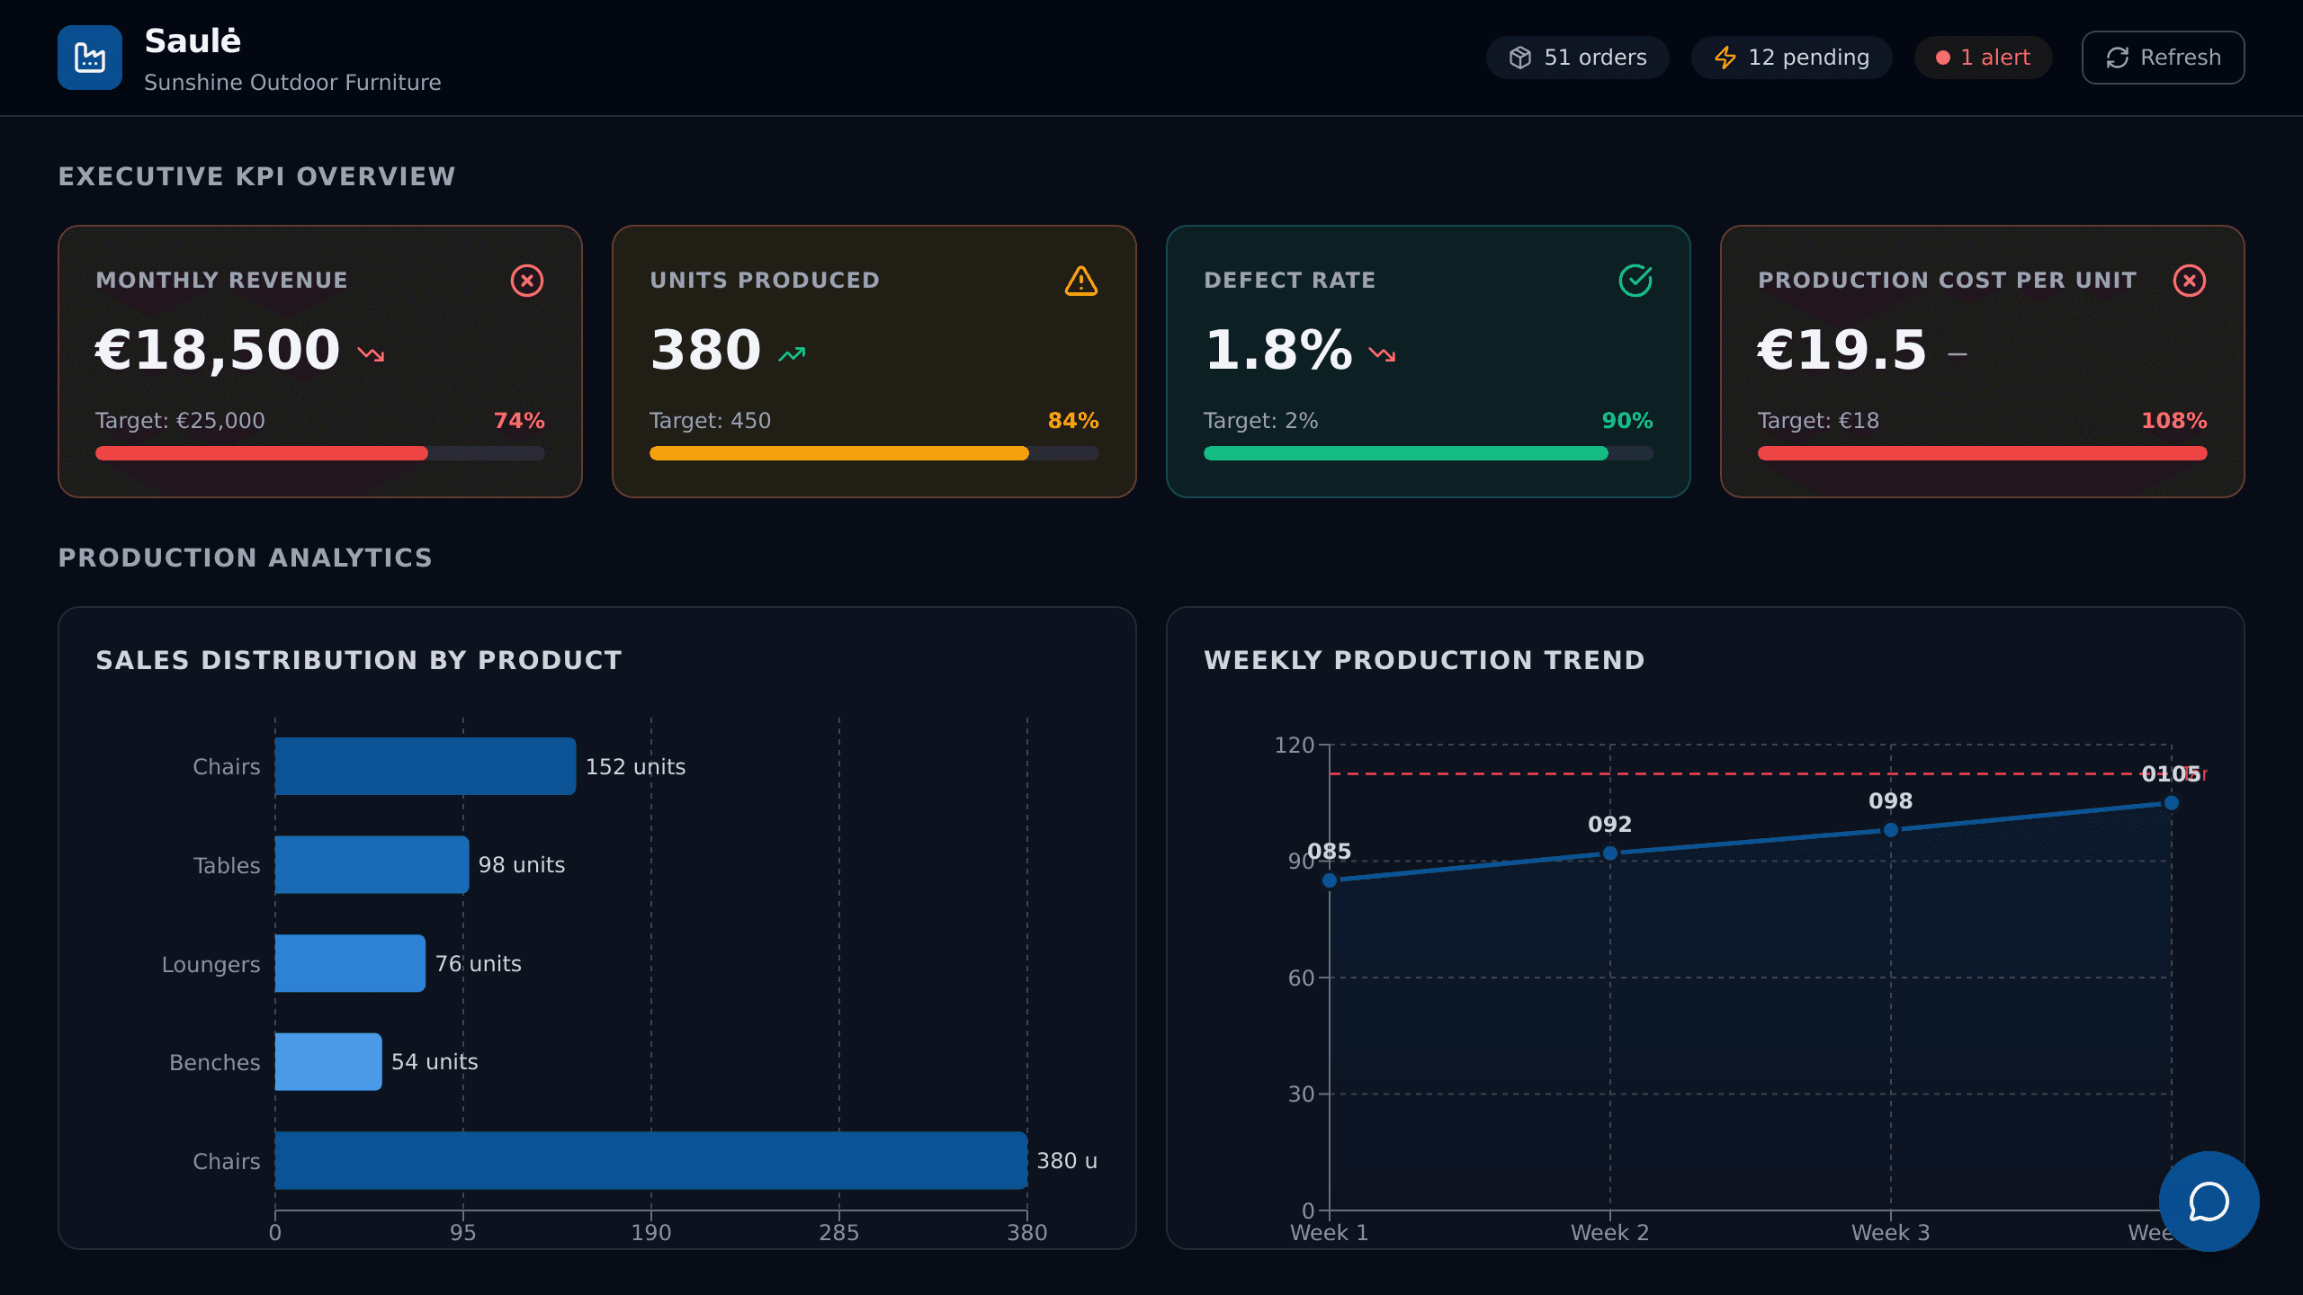This screenshot has width=2303, height=1295.
Task: Click the €18,500 revenue value
Action: tap(218, 350)
